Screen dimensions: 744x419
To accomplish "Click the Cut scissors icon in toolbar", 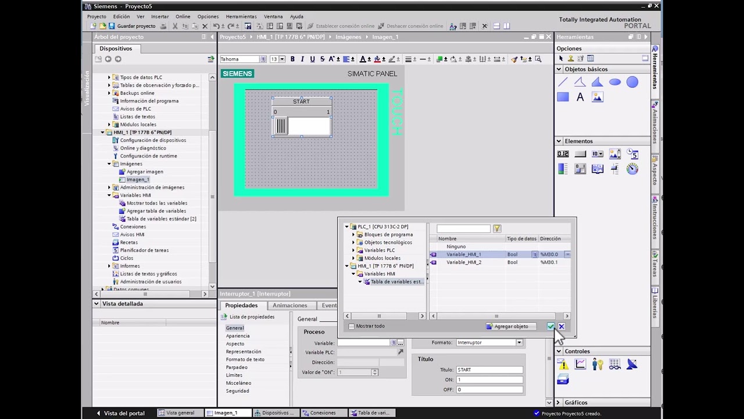I will point(174,26).
